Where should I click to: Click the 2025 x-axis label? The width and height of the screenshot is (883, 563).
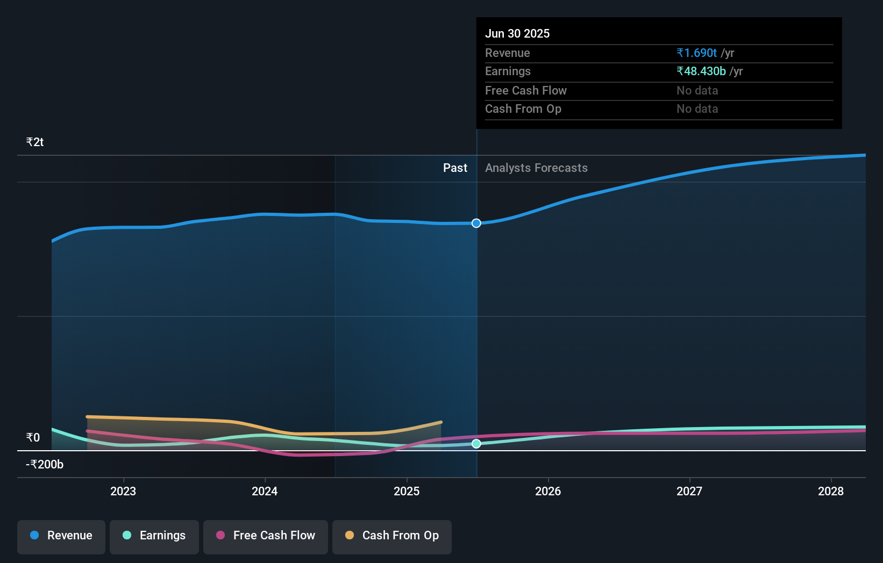point(407,491)
